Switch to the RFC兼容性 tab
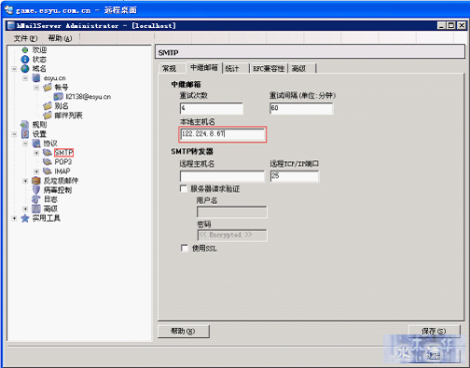Viewport: 470px width, 368px height. 269,68
